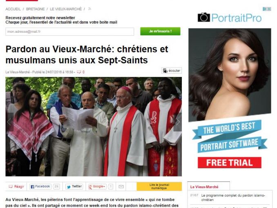Open the comment bubble icon near date
277x208 pixels.
pos(79,72)
